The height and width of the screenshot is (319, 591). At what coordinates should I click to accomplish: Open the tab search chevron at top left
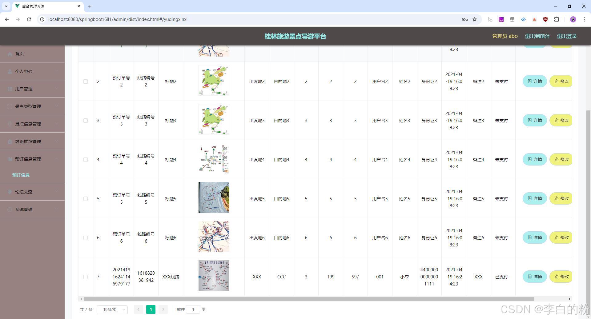tap(6, 6)
